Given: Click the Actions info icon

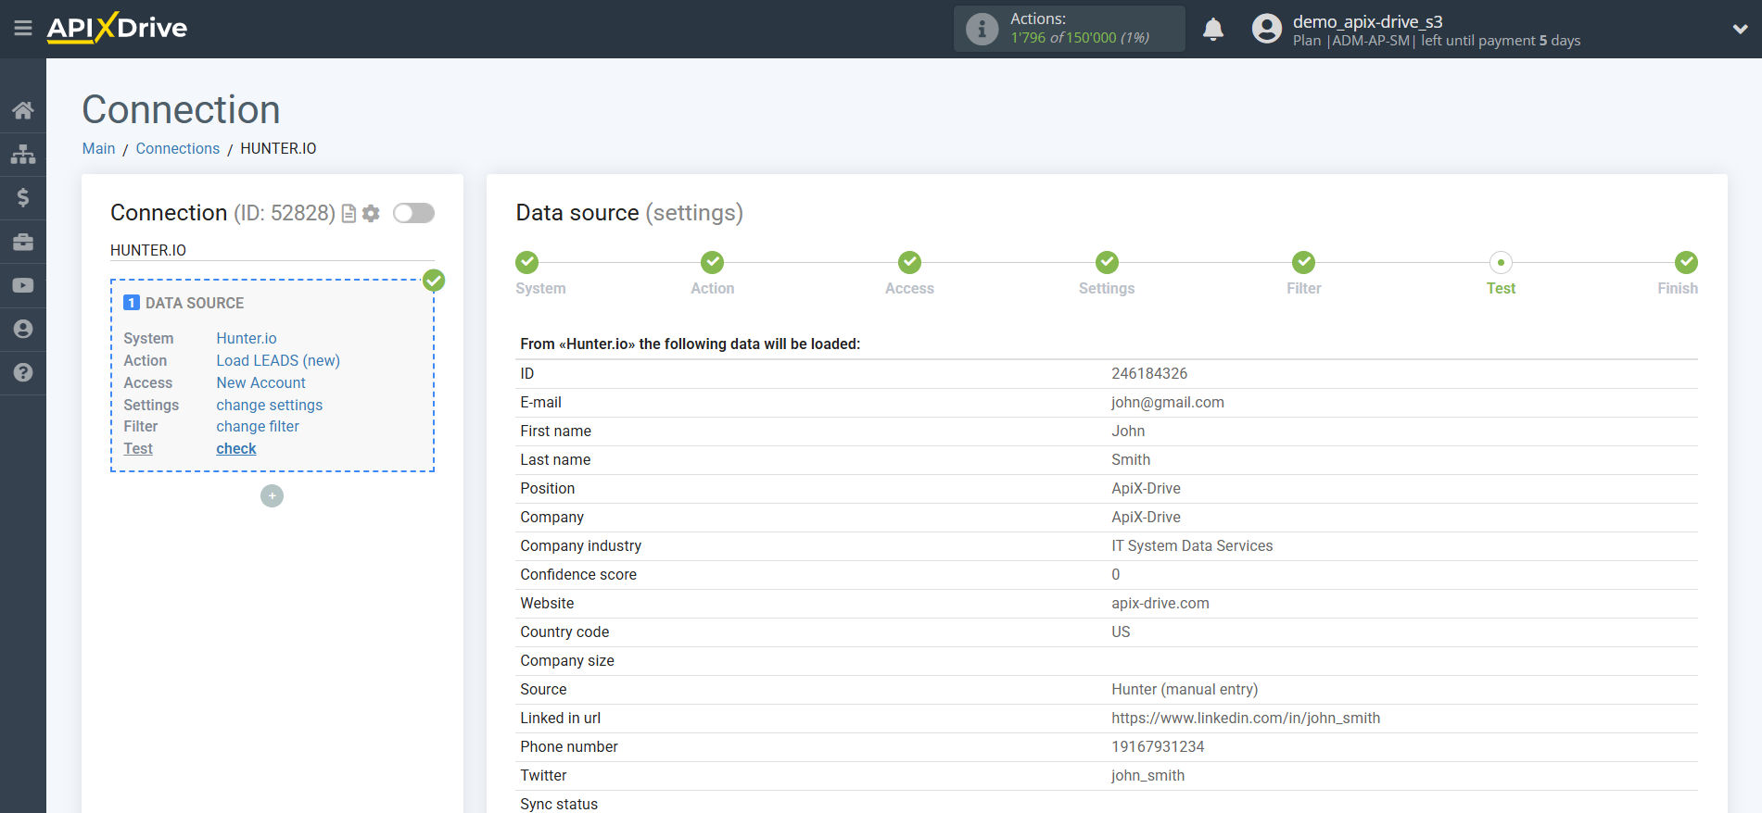Looking at the screenshot, I should (982, 29).
